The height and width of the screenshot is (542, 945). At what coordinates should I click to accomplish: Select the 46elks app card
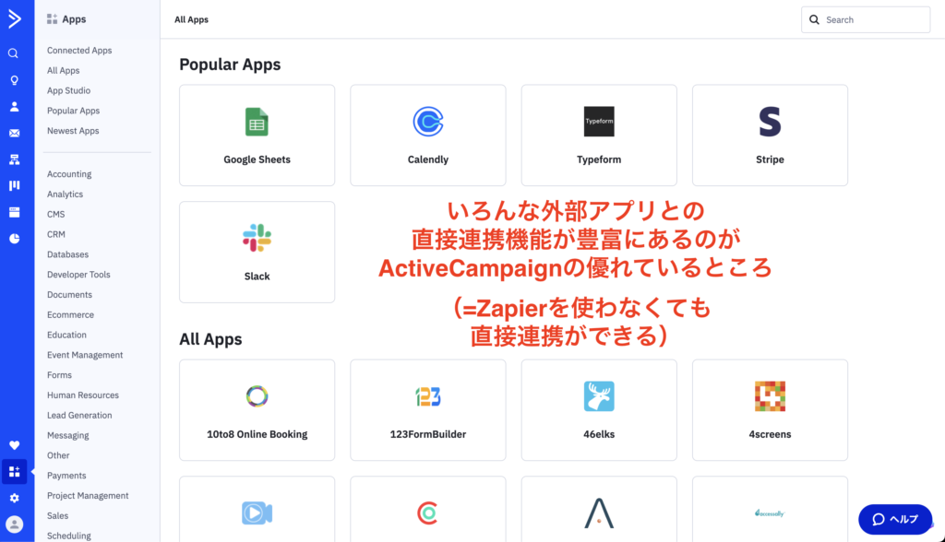598,410
